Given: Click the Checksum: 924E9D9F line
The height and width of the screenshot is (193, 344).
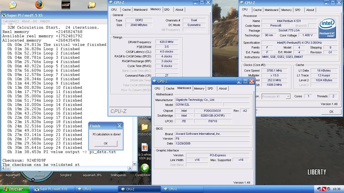Looking at the screenshot, I should pyautogui.click(x=24, y=160).
